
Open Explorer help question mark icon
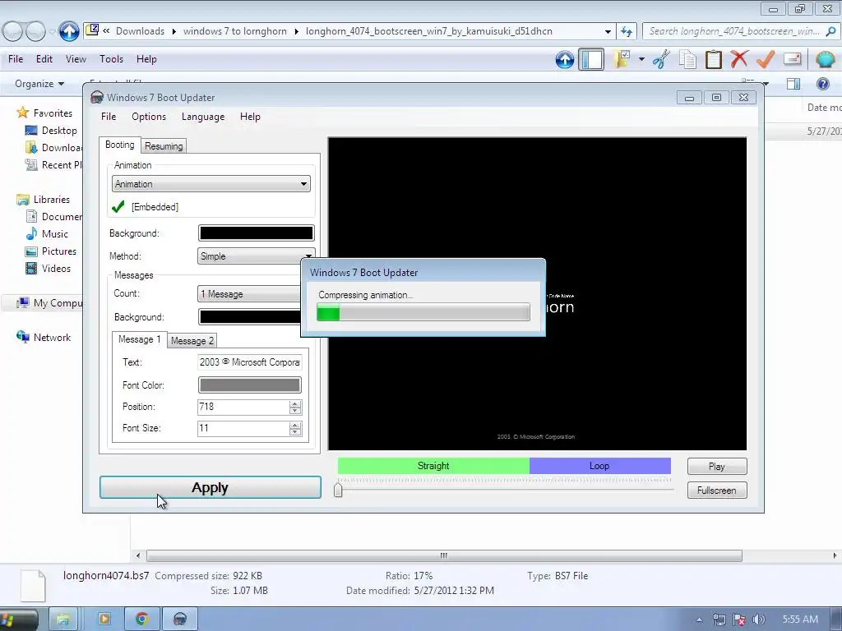[822, 84]
